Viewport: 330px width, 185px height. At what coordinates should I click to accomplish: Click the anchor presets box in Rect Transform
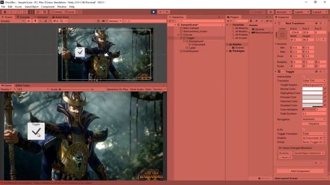[283, 35]
